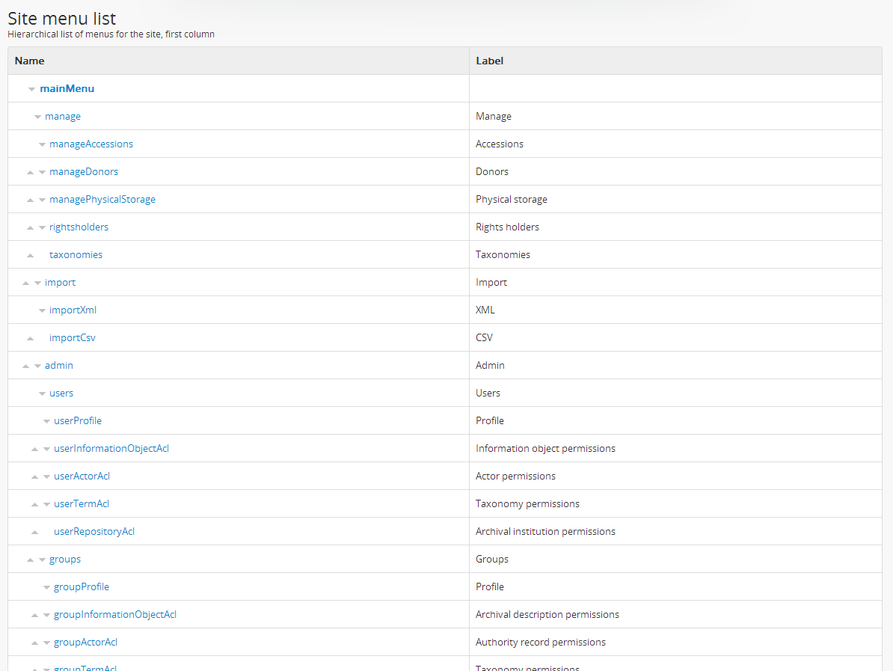Click the up arrow beside userRepositoryAcl
893x671 pixels.
(x=34, y=532)
